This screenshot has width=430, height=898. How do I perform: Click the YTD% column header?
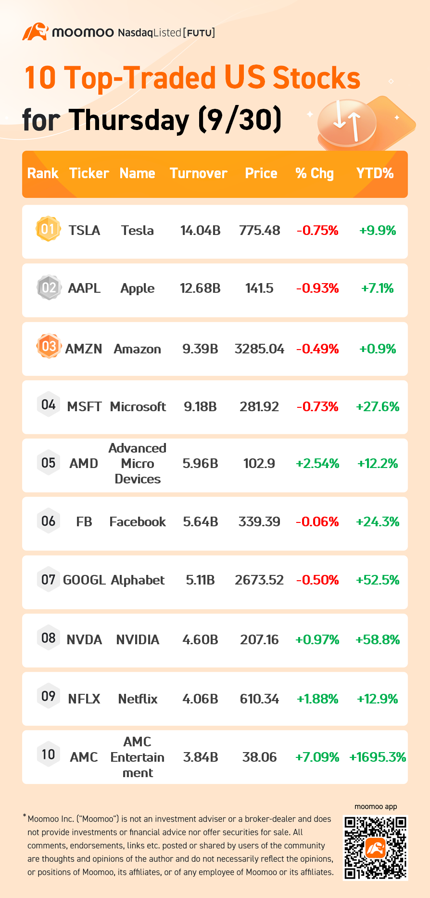point(375,173)
